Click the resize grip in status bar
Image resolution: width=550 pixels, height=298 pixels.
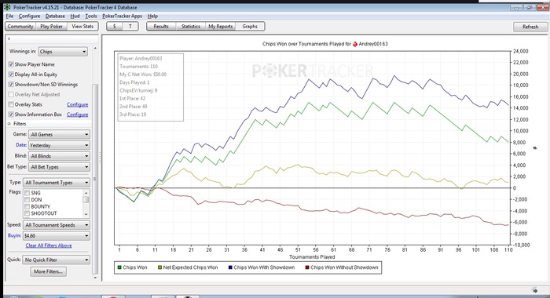[535, 290]
